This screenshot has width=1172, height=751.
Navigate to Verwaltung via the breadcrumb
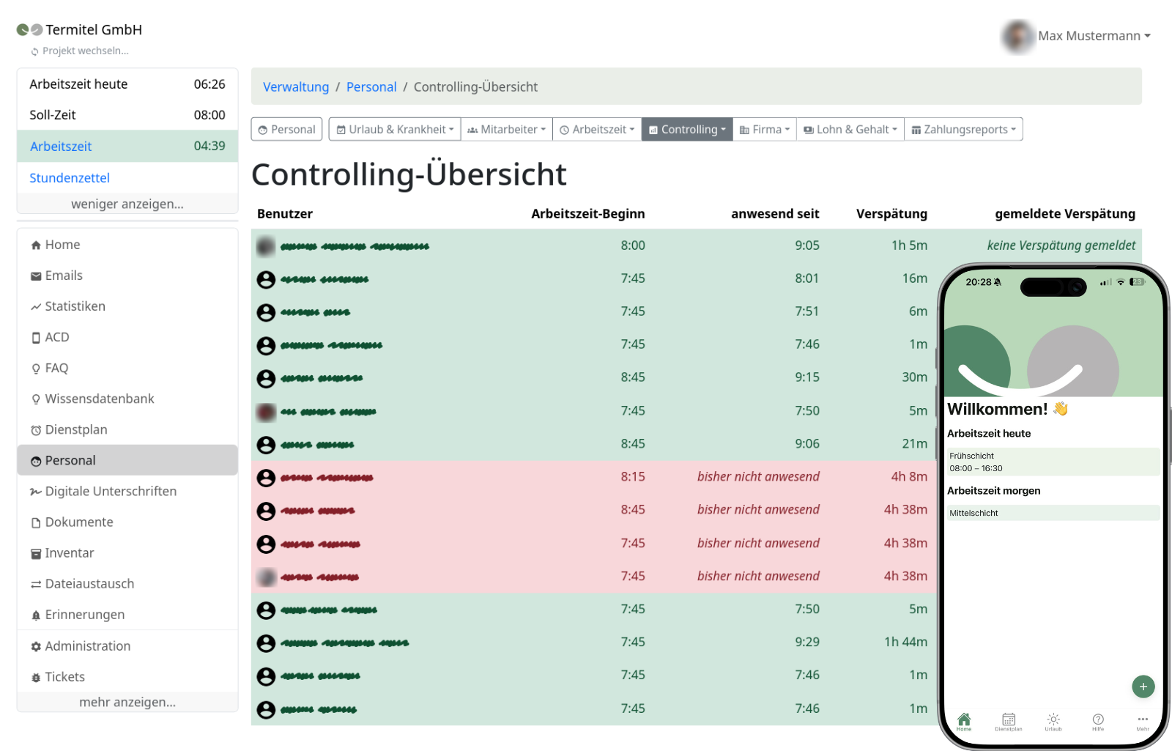[x=296, y=86]
